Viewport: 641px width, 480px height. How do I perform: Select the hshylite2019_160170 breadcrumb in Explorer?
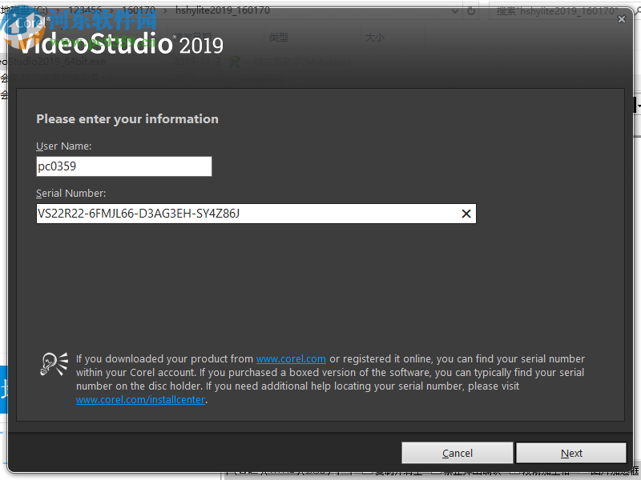point(223,10)
